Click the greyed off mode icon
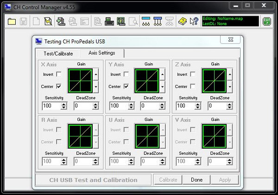The width and height of the screenshot is (278, 195). [169, 21]
